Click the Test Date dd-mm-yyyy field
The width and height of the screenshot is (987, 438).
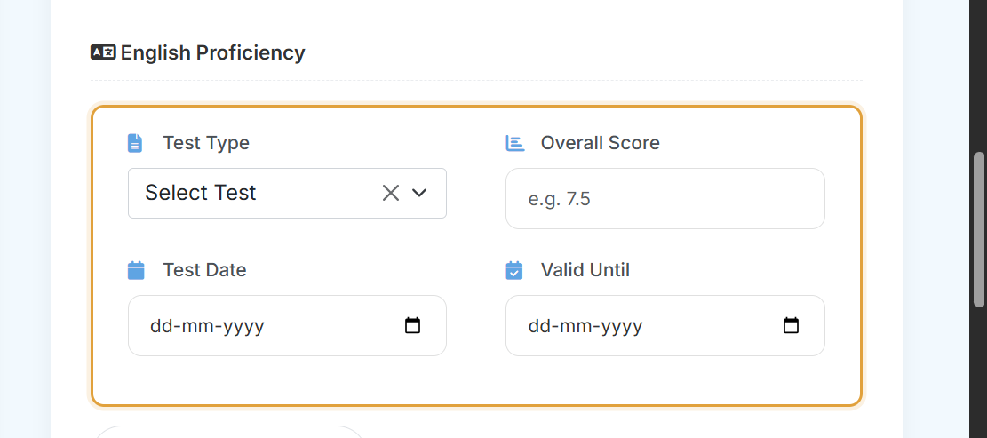[287, 326]
